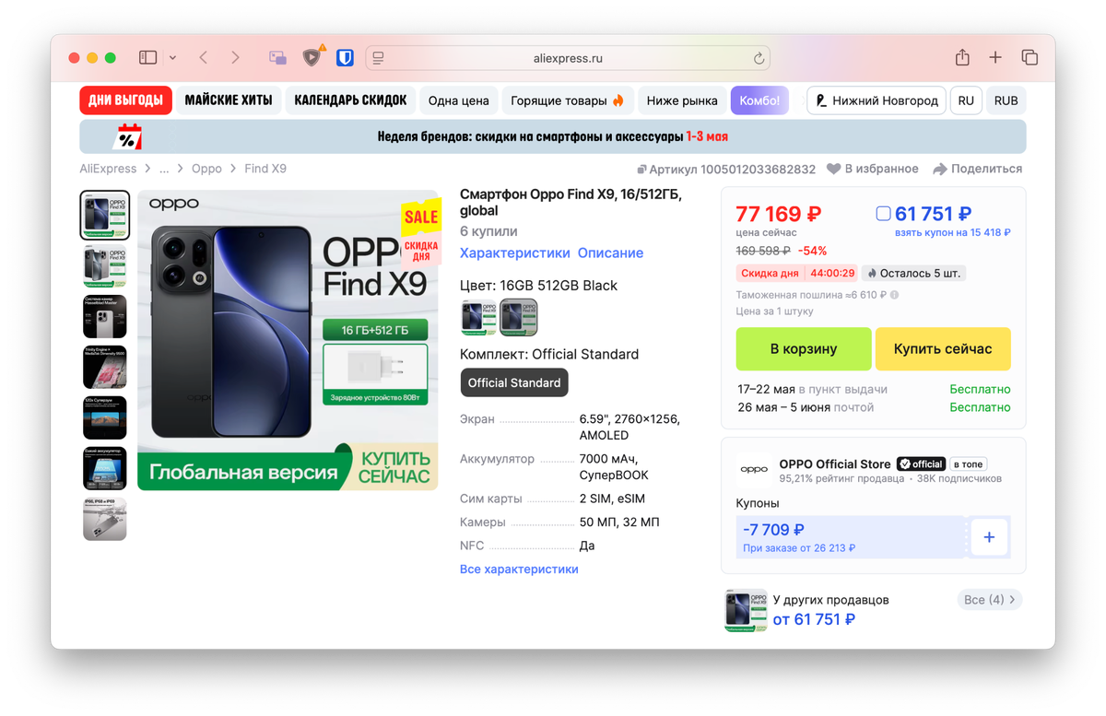Expand the collapsed breadcrumb ellipsis

tap(164, 169)
